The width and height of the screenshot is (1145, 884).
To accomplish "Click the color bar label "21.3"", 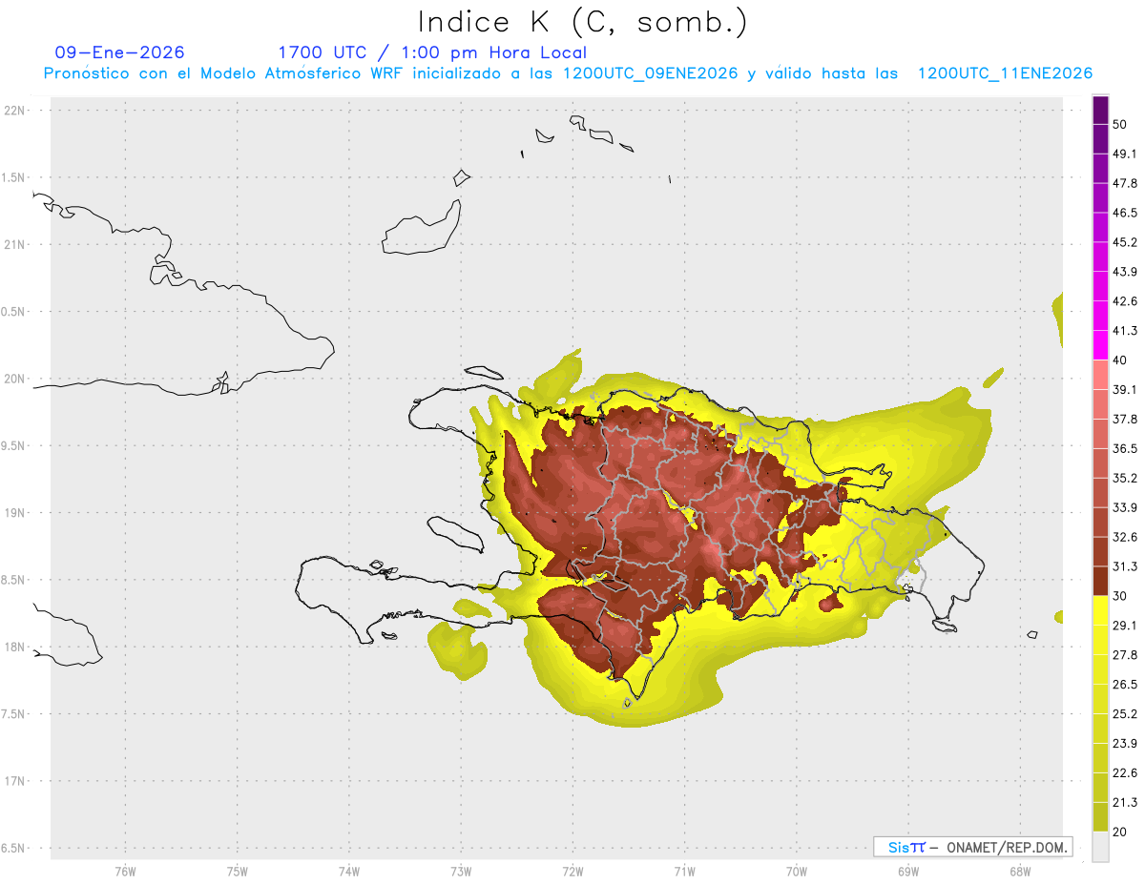I will (x=1125, y=802).
